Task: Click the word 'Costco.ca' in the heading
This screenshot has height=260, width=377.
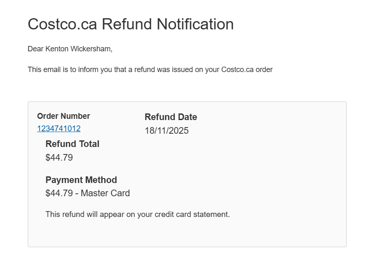Action: (x=62, y=24)
